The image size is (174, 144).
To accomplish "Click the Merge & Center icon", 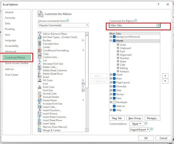I will pos(40,130).
